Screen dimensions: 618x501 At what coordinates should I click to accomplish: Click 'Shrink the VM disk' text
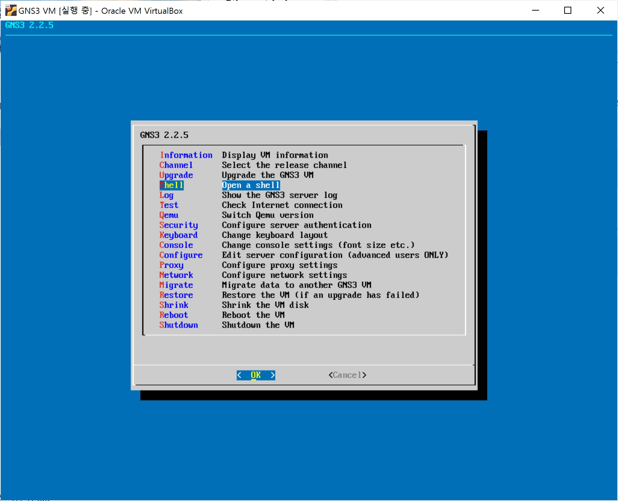pos(265,305)
